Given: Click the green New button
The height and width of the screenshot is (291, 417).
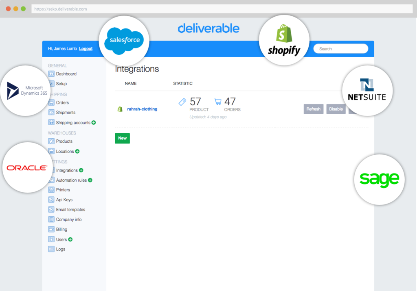Looking at the screenshot, I should click(x=122, y=138).
